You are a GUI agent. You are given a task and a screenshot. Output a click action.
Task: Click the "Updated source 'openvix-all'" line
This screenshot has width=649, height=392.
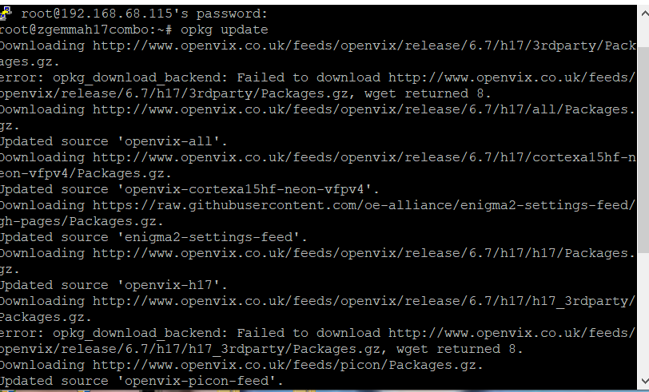click(x=113, y=141)
